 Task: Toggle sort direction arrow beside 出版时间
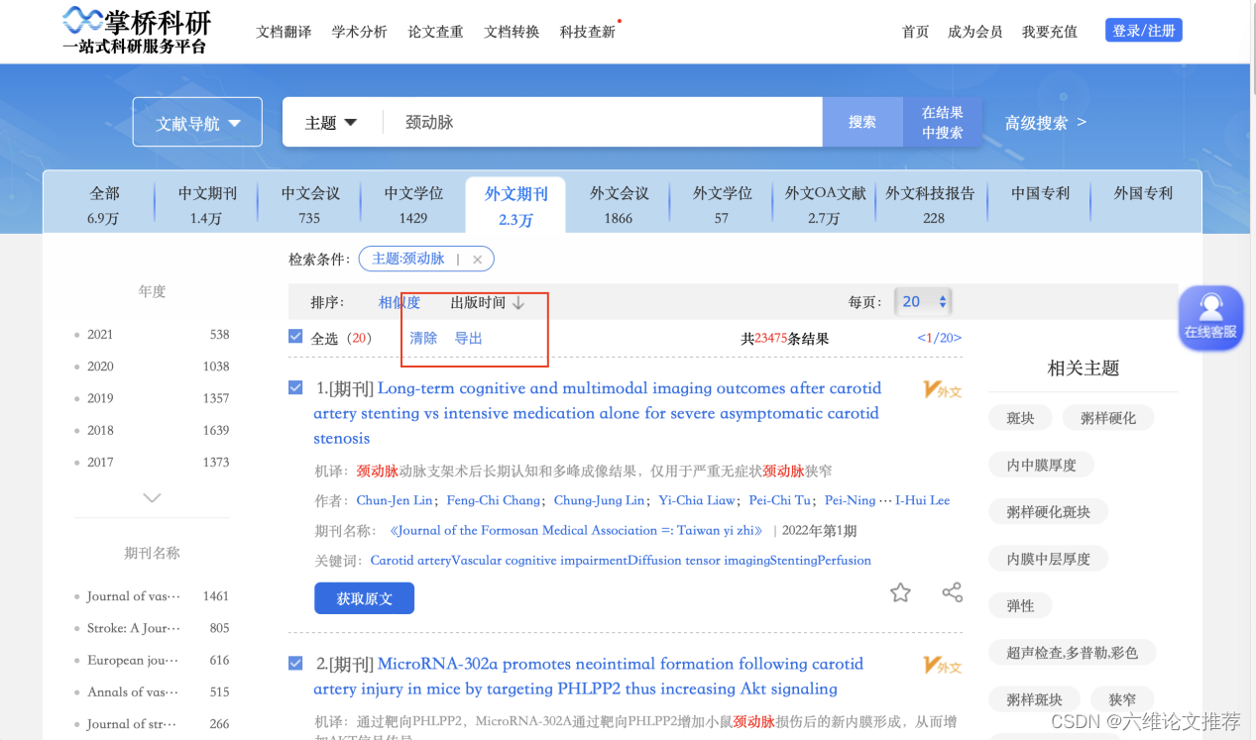[518, 302]
